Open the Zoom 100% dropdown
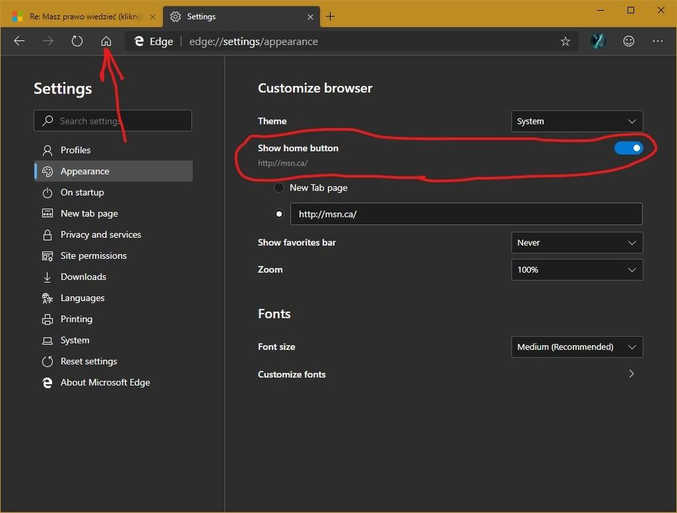Image resolution: width=677 pixels, height=513 pixels. pos(576,270)
